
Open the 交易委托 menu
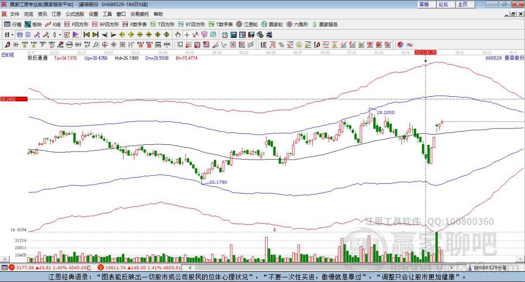(x=139, y=14)
